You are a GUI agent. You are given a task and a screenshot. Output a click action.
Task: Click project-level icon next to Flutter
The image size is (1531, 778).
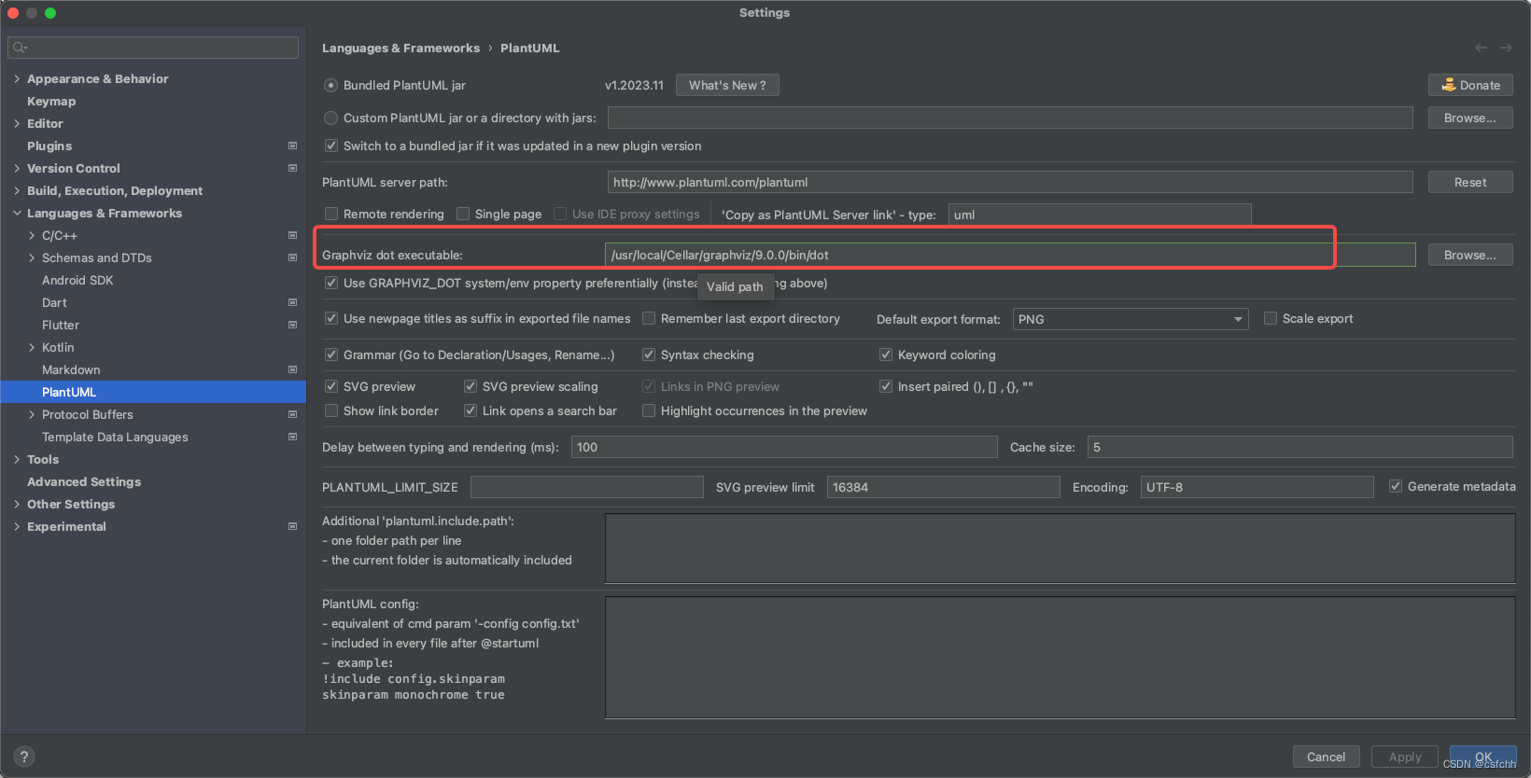[x=292, y=325]
